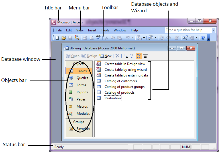Click the blue Help question mark icon
220x153 pixels.
point(203,38)
